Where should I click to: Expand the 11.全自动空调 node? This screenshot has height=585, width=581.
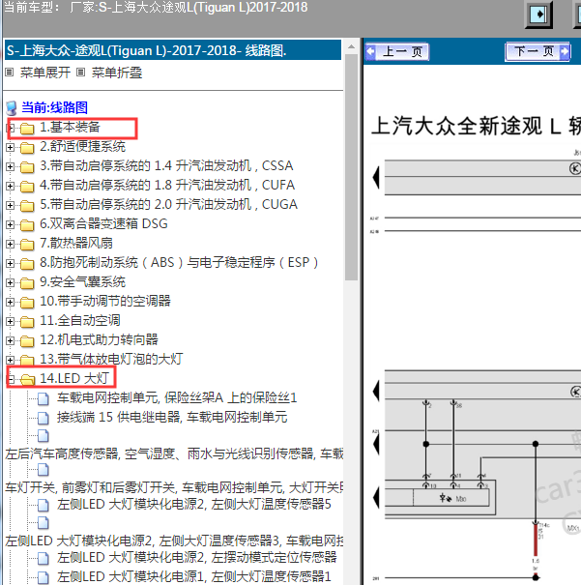pos(11,322)
